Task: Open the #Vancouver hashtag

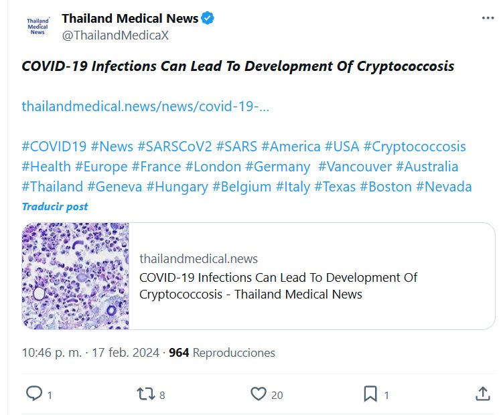Action: pos(354,167)
